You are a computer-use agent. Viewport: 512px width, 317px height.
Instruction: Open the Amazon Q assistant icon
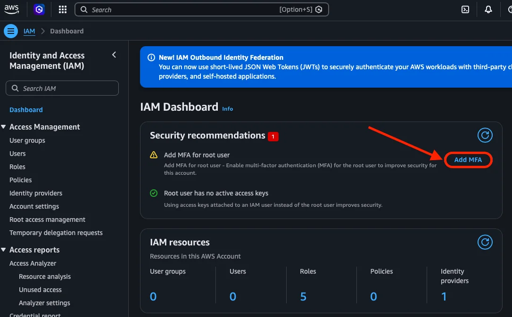[x=39, y=9]
